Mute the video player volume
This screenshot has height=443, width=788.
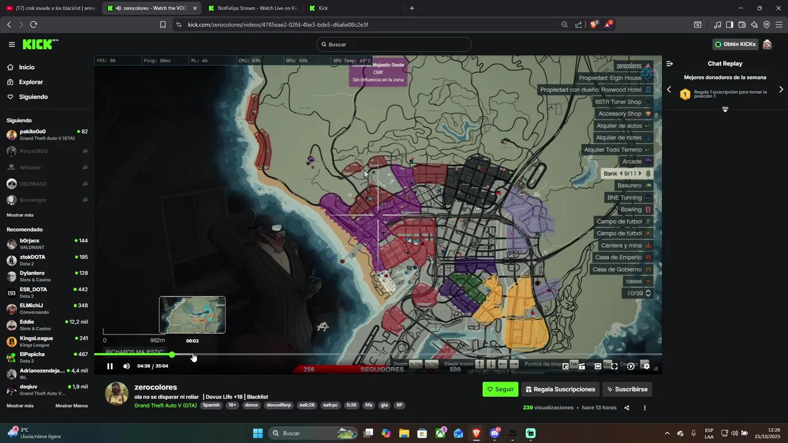[127, 366]
